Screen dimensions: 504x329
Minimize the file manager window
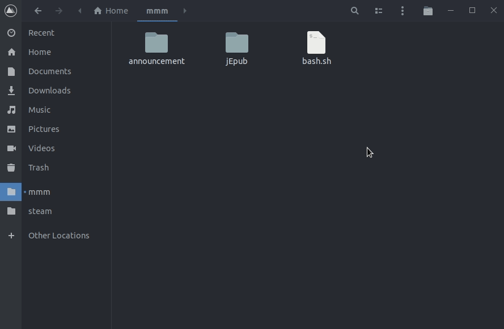[451, 11]
